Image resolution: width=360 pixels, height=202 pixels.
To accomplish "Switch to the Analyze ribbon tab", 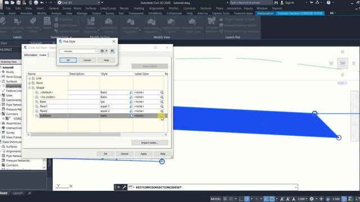I will 56,13.
